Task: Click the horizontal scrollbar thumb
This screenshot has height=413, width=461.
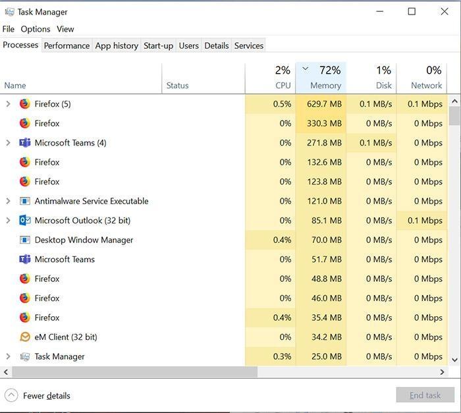Action: click(134, 372)
